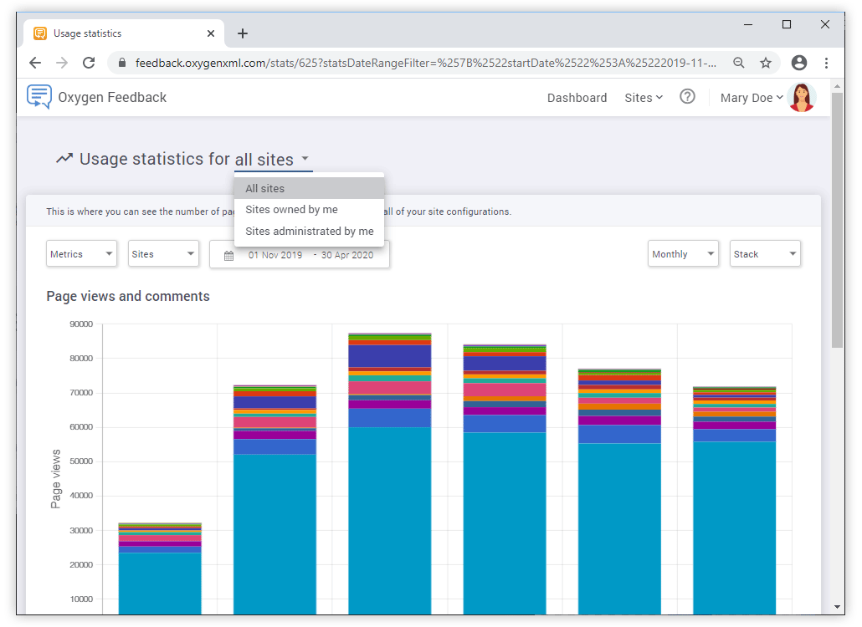The width and height of the screenshot is (862, 627).
Task: Click the tallest bar in the chart
Action: 390,473
